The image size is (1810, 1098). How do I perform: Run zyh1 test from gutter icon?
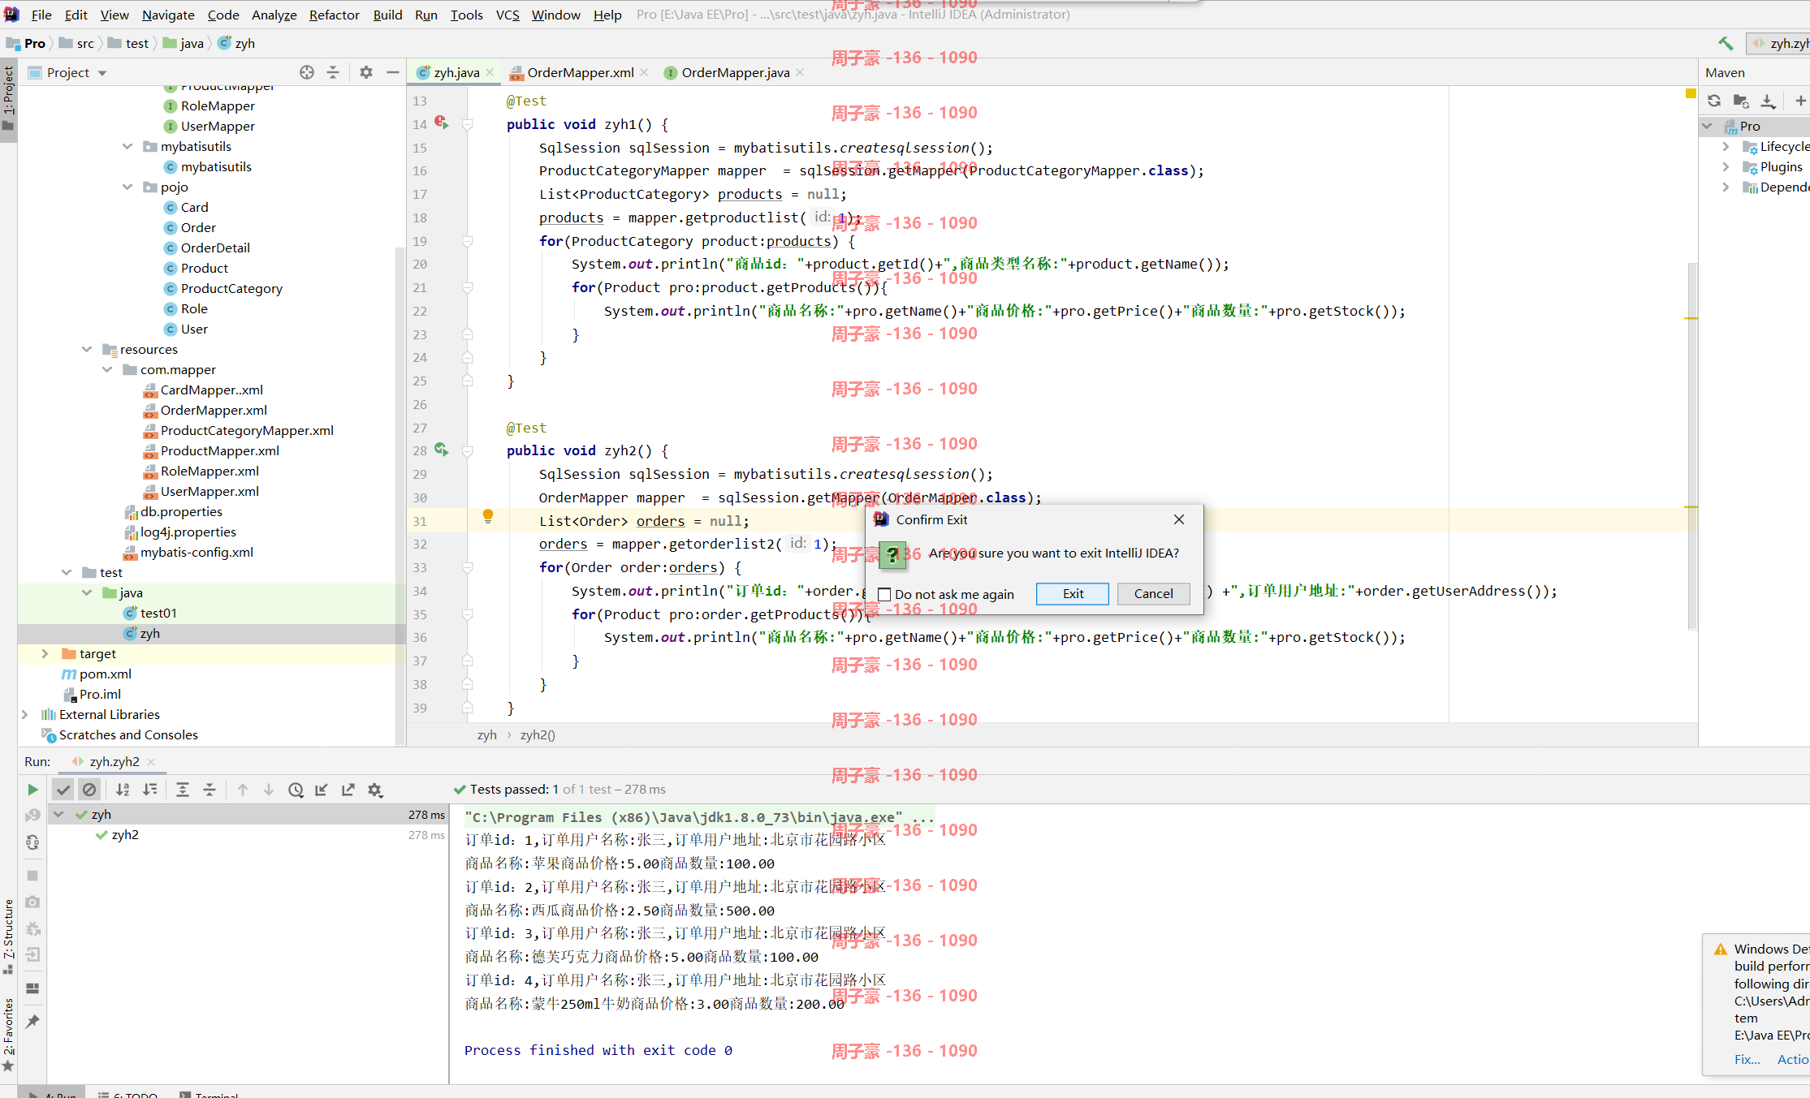point(441,123)
